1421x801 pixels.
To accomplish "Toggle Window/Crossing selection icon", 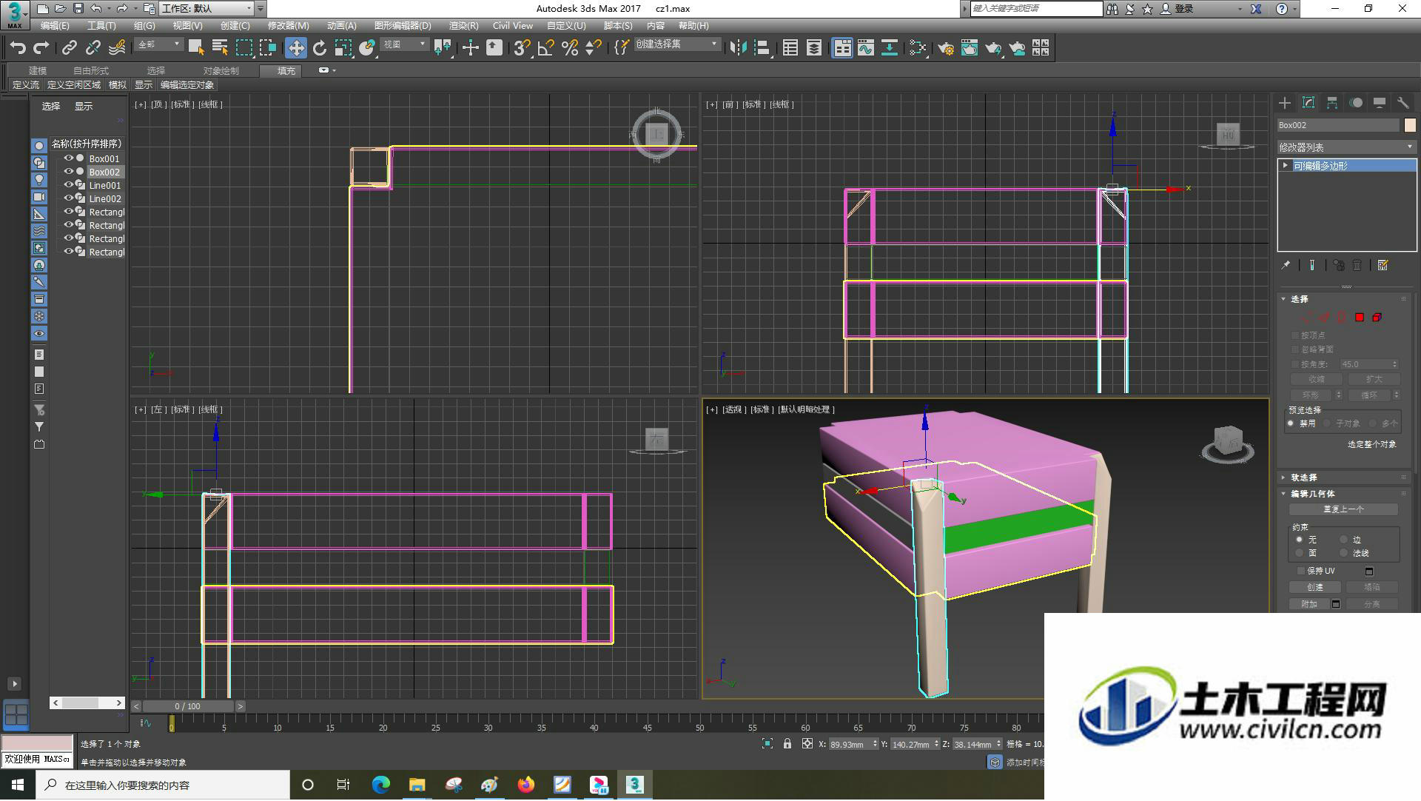I will (268, 48).
